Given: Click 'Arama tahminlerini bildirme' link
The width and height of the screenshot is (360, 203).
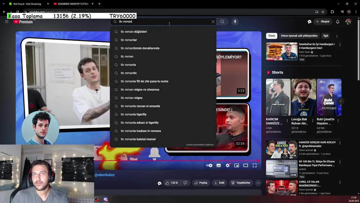Looking at the screenshot, I should [200, 145].
